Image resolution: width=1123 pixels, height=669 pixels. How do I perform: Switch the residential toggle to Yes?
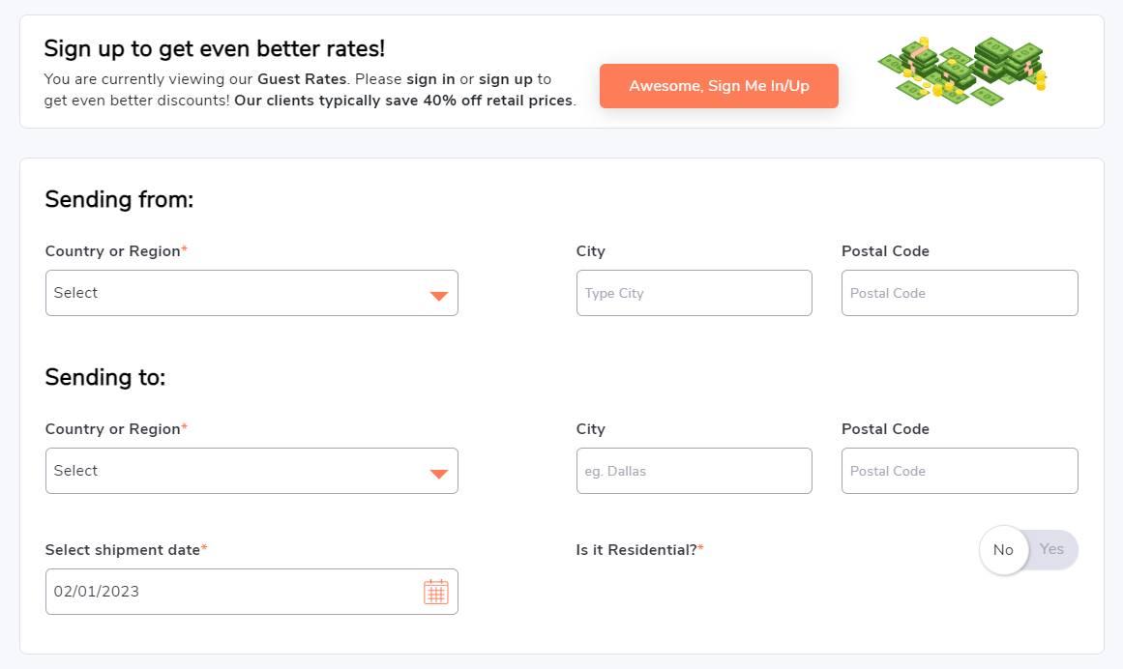point(1051,549)
